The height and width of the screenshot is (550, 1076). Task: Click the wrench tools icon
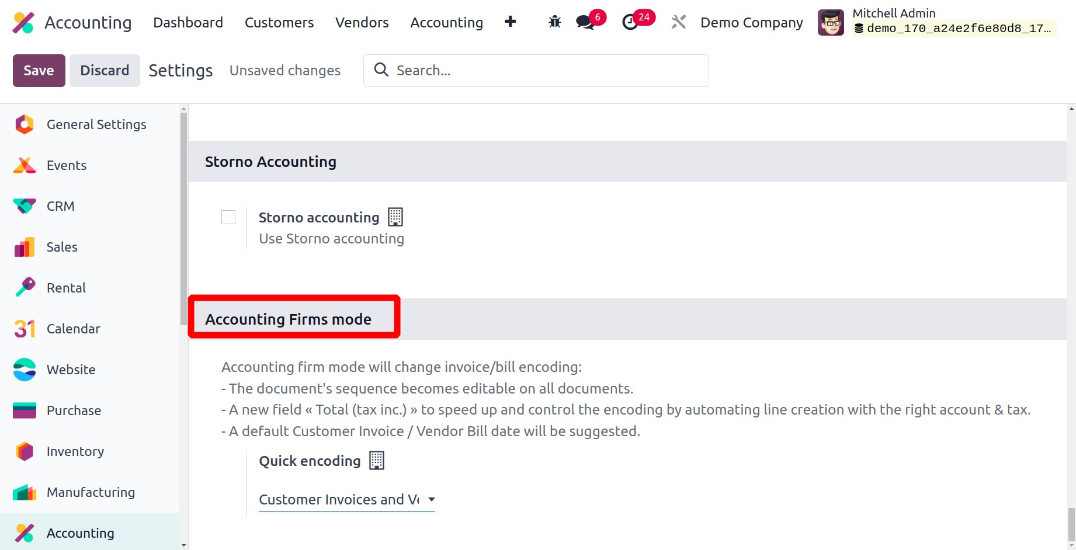point(678,22)
